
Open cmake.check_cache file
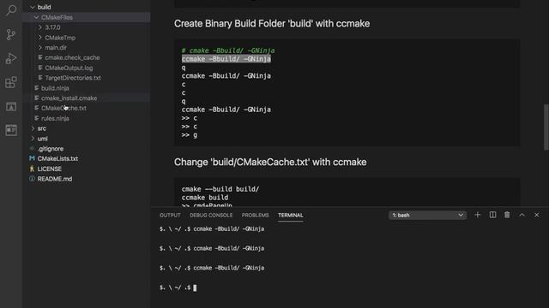click(72, 57)
